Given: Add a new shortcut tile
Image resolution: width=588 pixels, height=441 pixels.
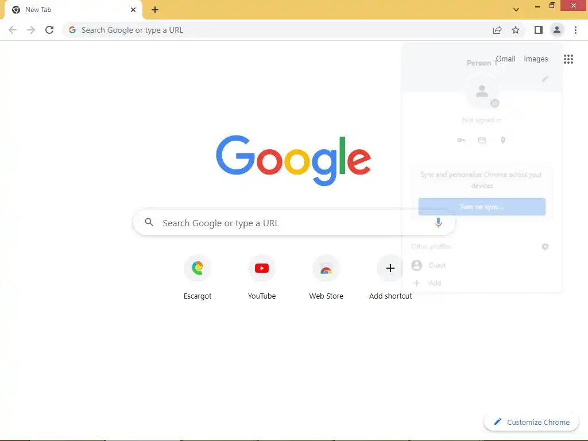Looking at the screenshot, I should pos(390,278).
